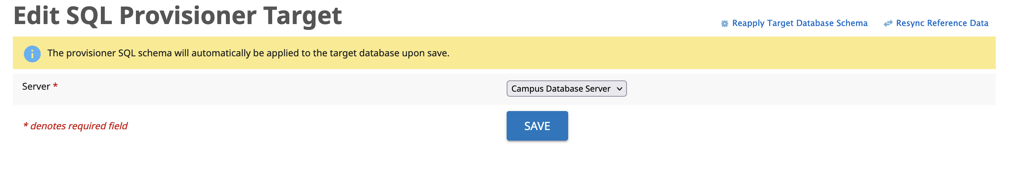The image size is (1009, 179).
Task: Click the blue SAVE button
Action: (x=537, y=126)
